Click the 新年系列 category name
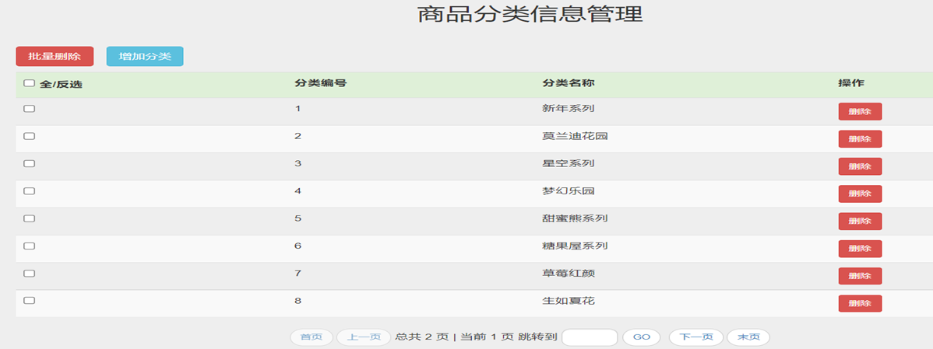The image size is (933, 349). (x=569, y=109)
